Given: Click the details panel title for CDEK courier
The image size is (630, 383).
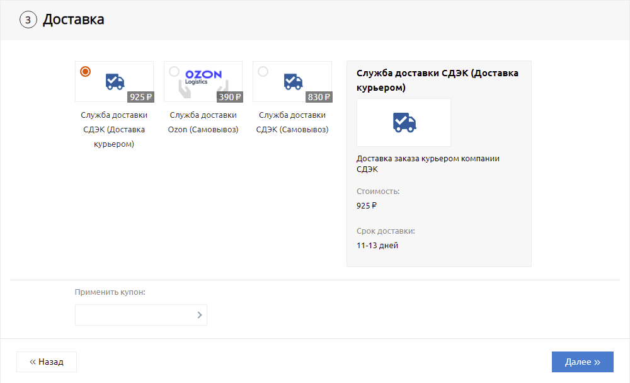Looking at the screenshot, I should click(x=438, y=80).
